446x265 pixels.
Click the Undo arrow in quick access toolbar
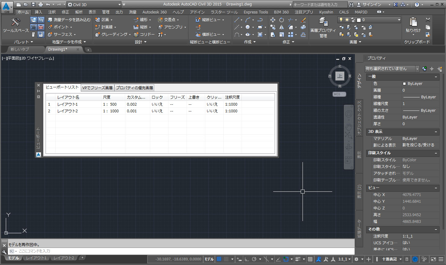(48, 5)
